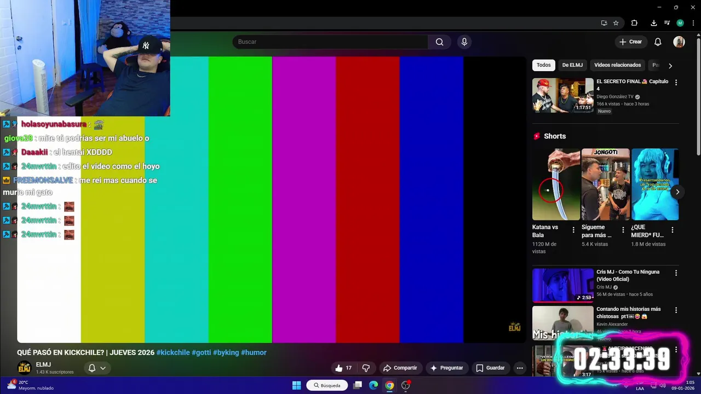The image size is (701, 394).
Task: Open notification bell subscription dropdown
Action: click(x=97, y=368)
